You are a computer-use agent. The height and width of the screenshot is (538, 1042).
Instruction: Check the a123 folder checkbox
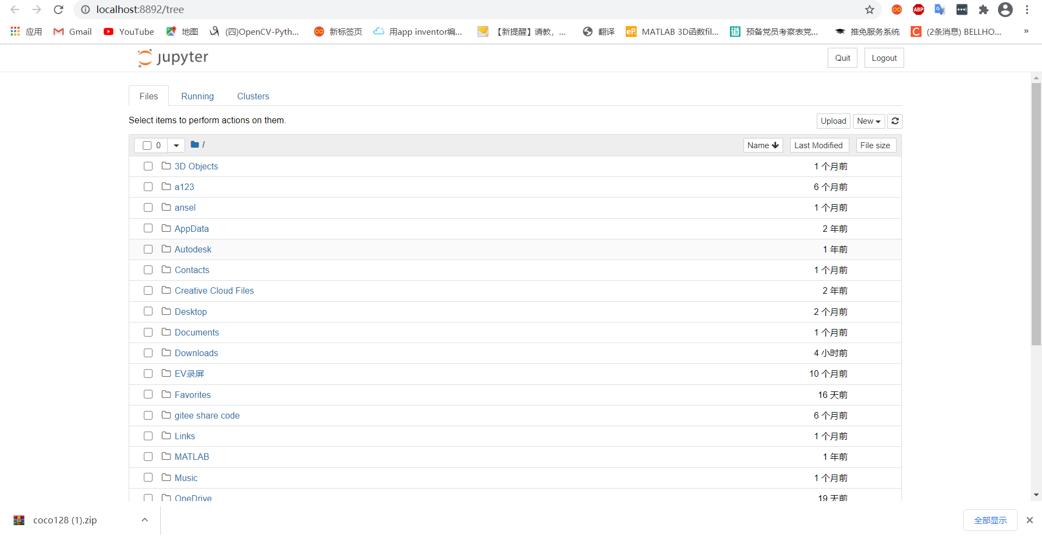coord(148,187)
